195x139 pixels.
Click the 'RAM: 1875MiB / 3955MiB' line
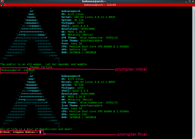point(79,52)
